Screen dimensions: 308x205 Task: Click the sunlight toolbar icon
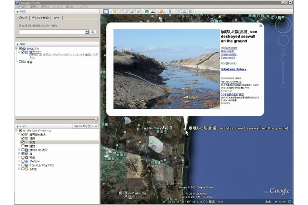[x=153, y=11]
